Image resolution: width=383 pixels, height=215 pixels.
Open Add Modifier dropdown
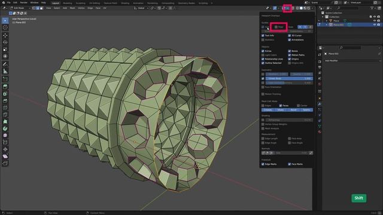(352, 61)
